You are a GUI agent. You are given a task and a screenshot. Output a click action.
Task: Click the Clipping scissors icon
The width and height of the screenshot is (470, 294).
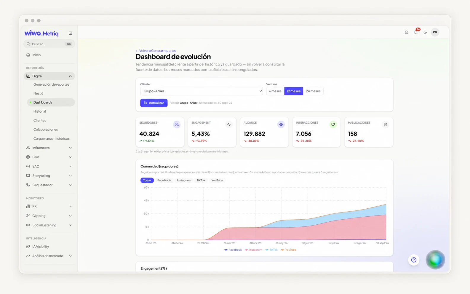tap(28, 216)
